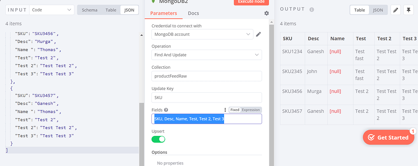Click the output edit pencil icon
This screenshot has height=166, width=418.
(x=396, y=10)
